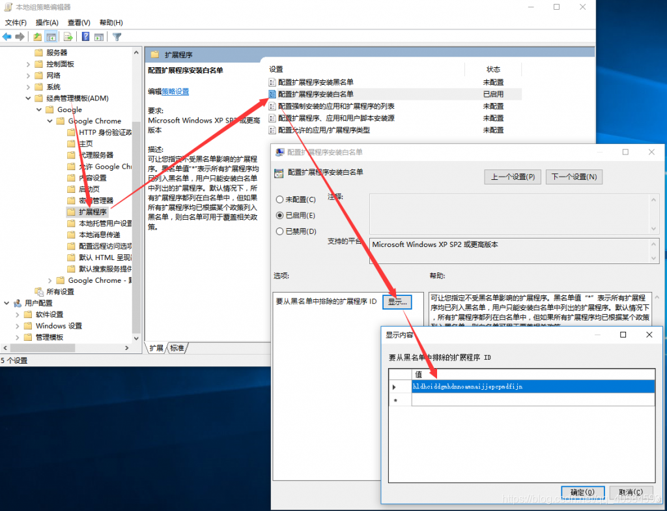This screenshot has height=511, width=667.
Task: Switch to the 标准 tab
Action: coord(177,348)
